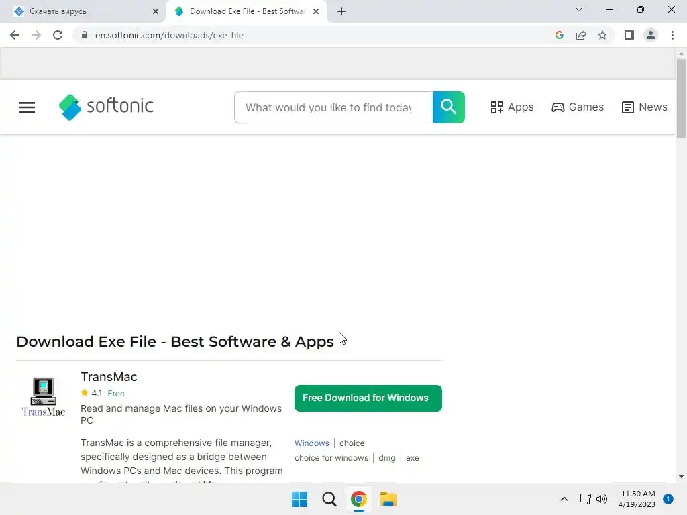Click the exe tag
687x515 pixels.
413,458
